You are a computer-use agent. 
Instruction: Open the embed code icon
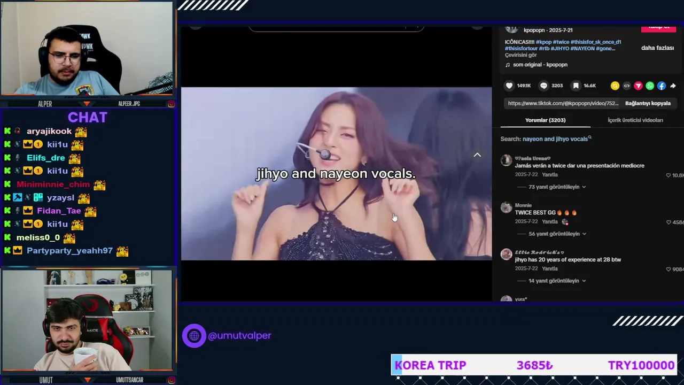coord(627,86)
